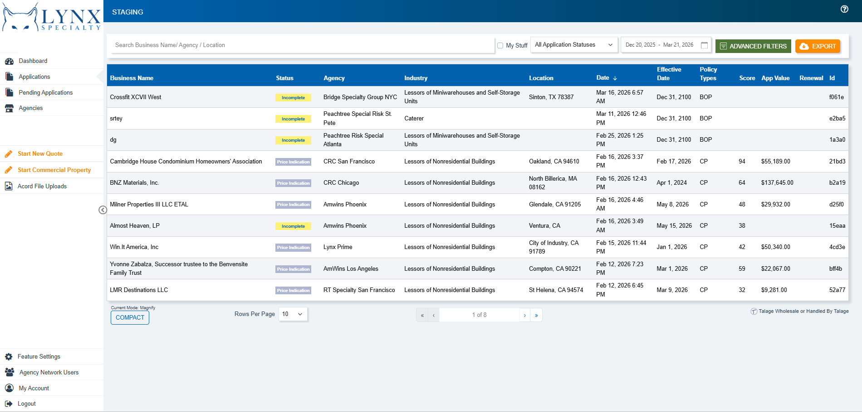Click the Incomplete status badge for srtey
The image size is (862, 412).
293,119
